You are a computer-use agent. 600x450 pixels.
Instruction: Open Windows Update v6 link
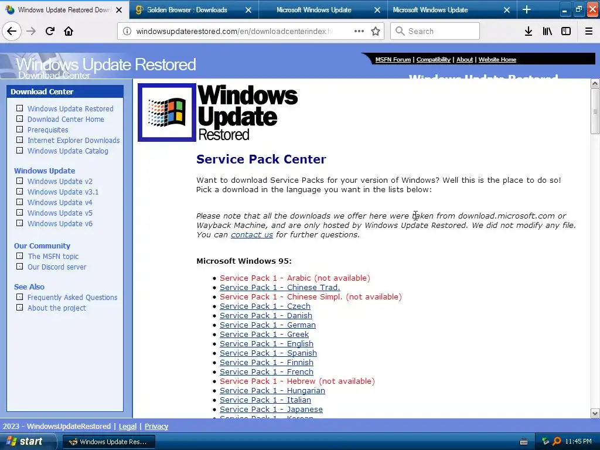click(60, 223)
